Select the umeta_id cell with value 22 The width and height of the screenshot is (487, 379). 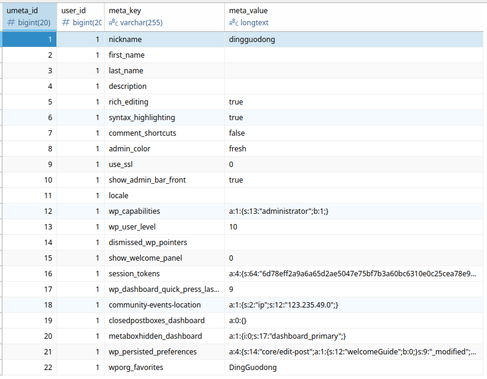[x=28, y=367]
